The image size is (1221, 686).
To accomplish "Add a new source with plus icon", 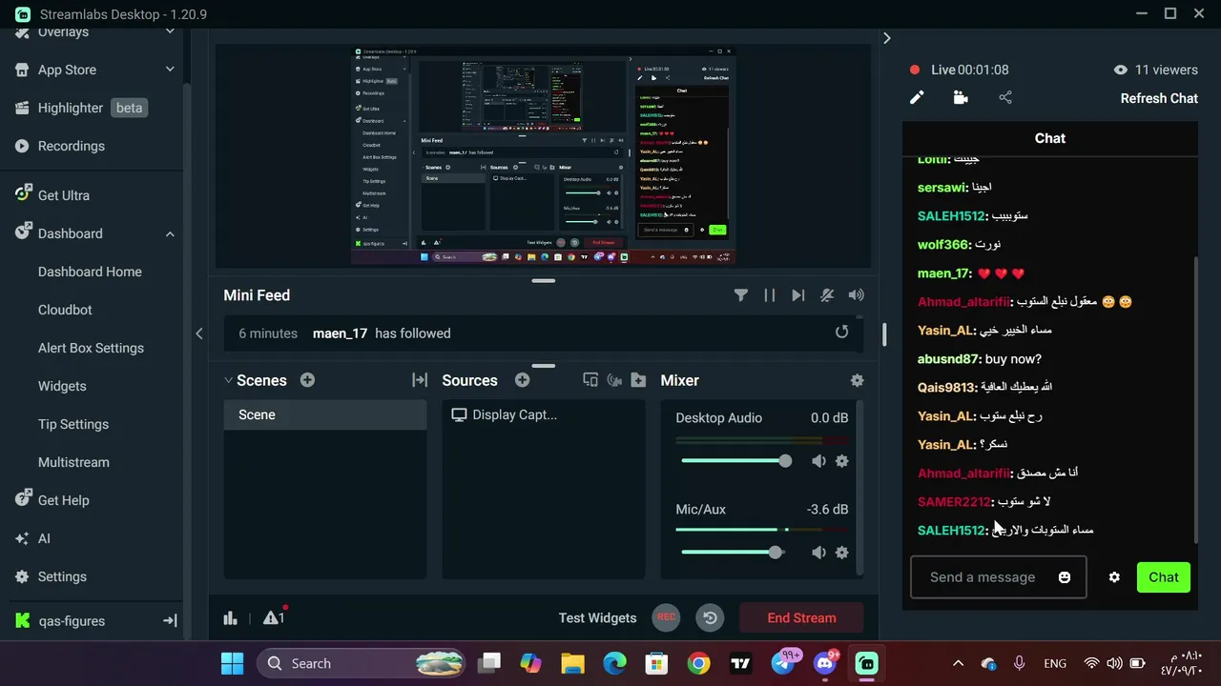I will [x=522, y=380].
